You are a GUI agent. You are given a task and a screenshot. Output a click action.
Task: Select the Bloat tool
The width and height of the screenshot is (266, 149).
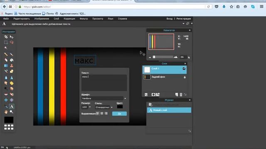tap(6, 100)
